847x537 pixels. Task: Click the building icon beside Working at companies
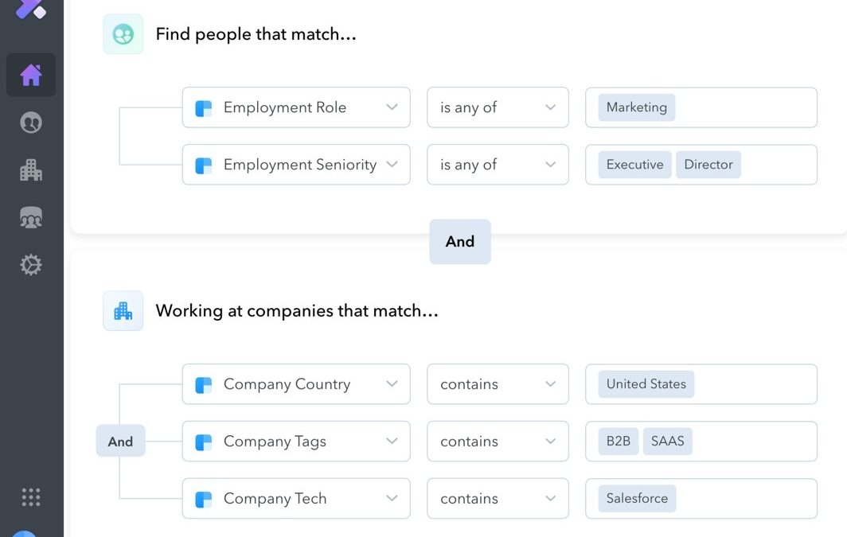pyautogui.click(x=123, y=311)
